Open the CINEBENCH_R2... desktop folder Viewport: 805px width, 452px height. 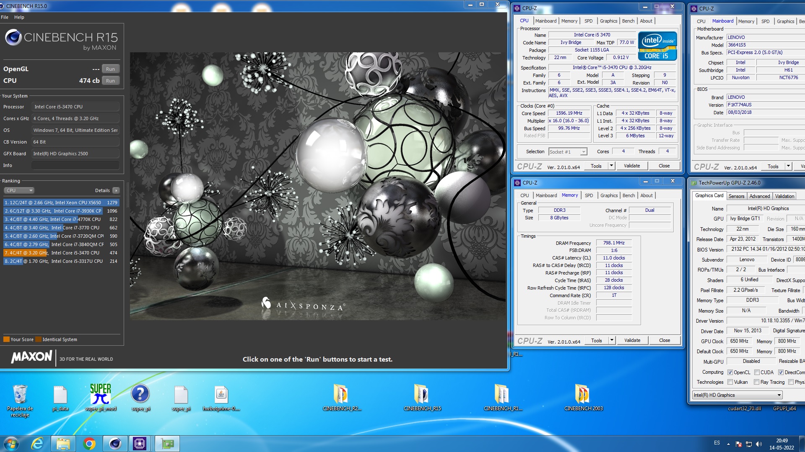click(342, 398)
